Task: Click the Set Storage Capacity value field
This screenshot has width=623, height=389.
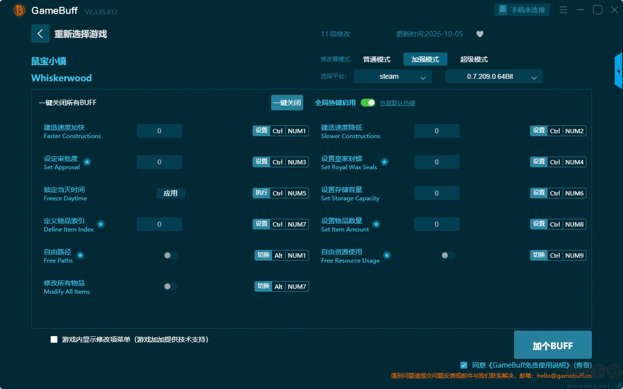Action: click(x=437, y=193)
